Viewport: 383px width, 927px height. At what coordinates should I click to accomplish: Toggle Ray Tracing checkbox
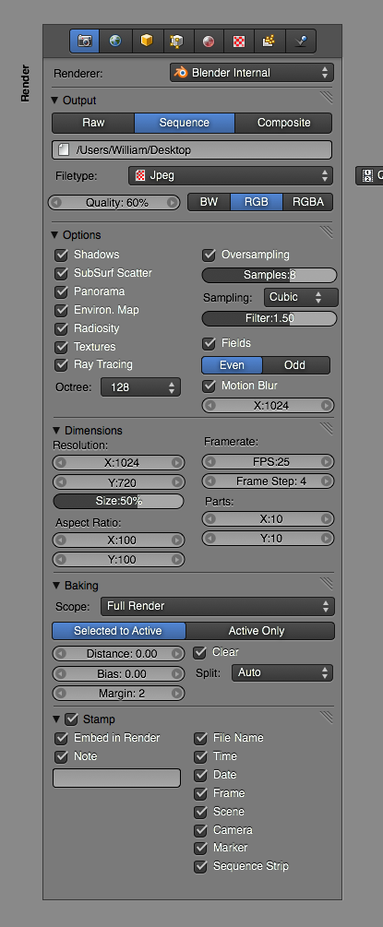point(61,364)
